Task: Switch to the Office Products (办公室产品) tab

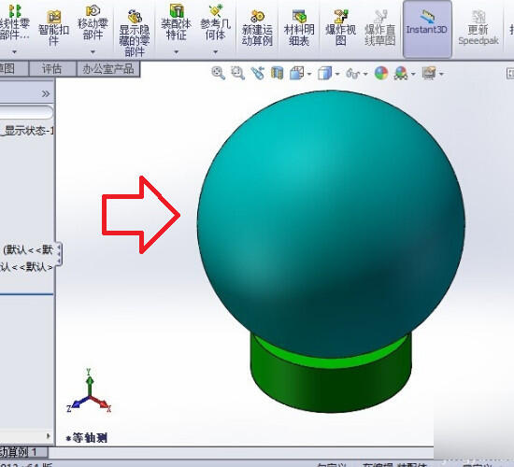Action: (108, 69)
